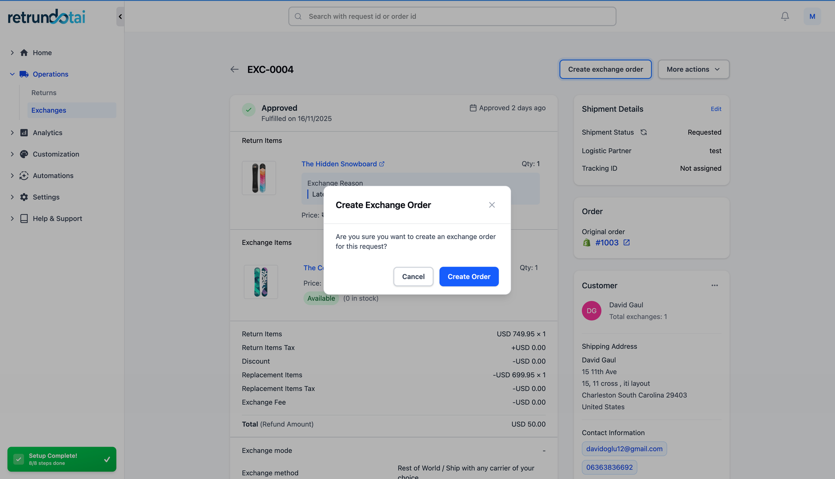
Task: Collapse the Operations section chevron
Action: pos(12,74)
